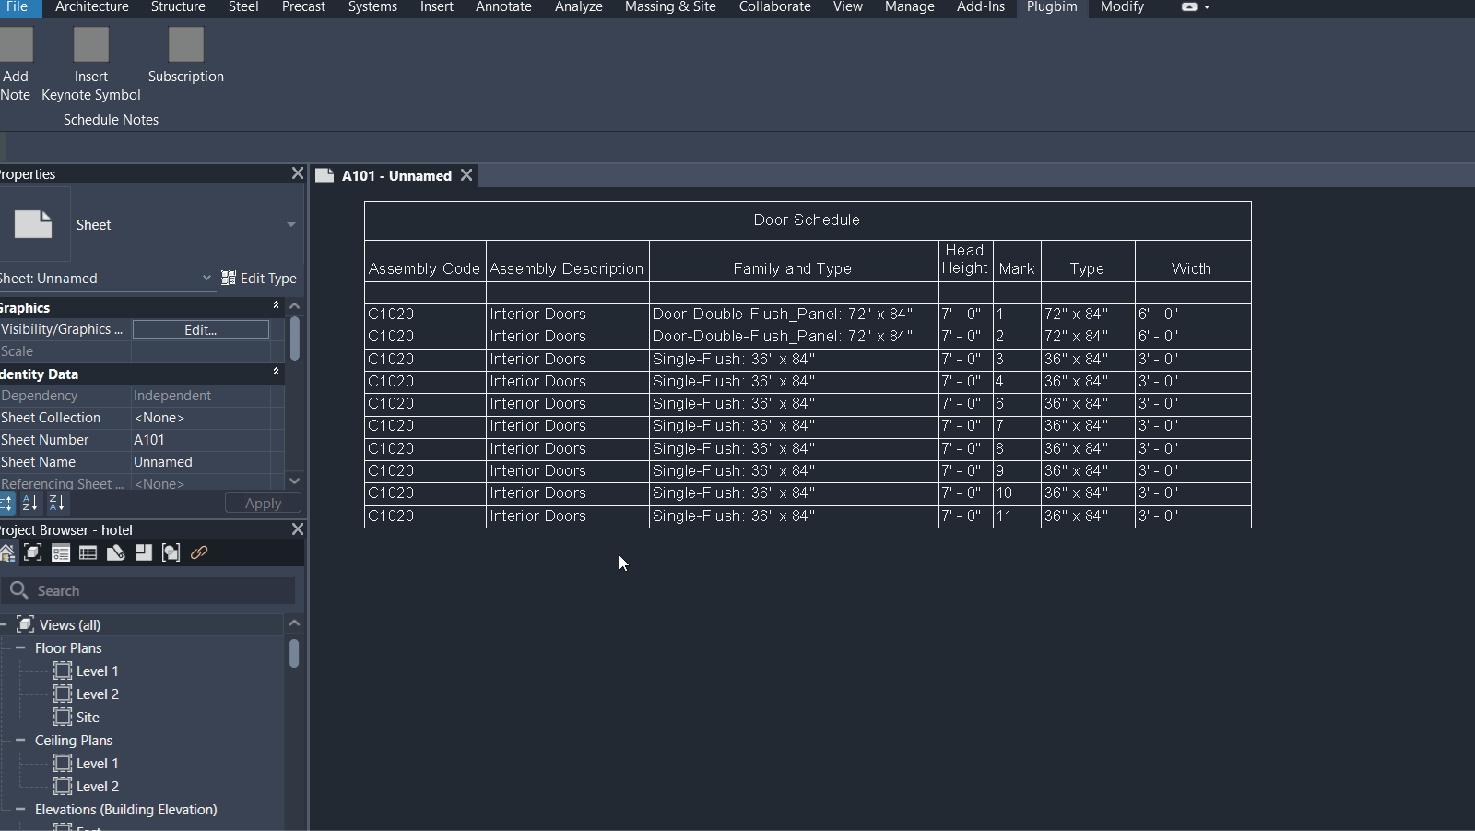Sort properties A to Z
Viewport: 1475px width, 831px height.
pos(30,503)
